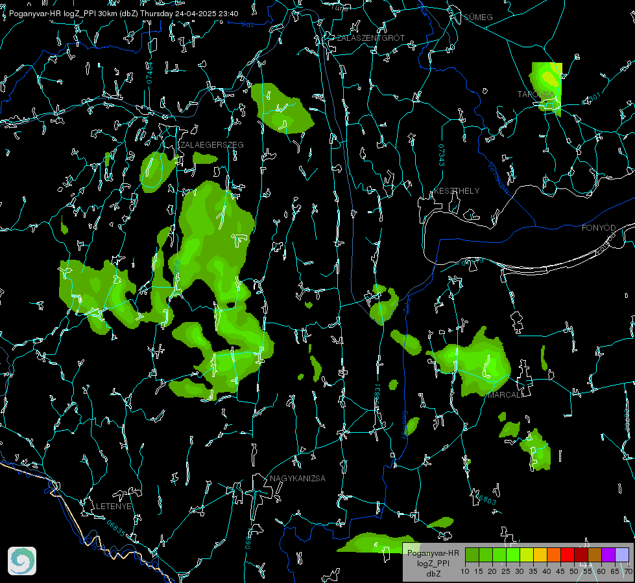
Task: Pick the purple 60–65 dBZ legend swatch
Action: pos(608,555)
